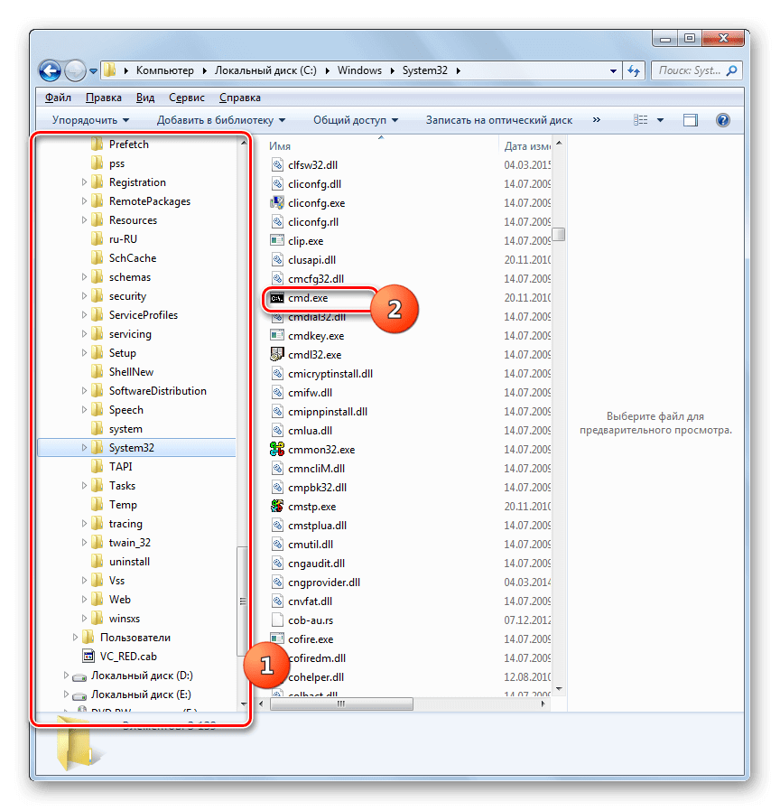This screenshot has height=811, width=780.
Task: Expand the Пользователи folder node
Action: coord(76,638)
